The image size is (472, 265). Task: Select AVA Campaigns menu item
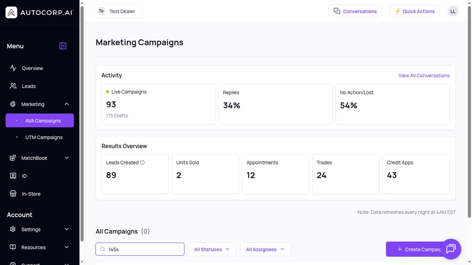click(x=40, y=120)
